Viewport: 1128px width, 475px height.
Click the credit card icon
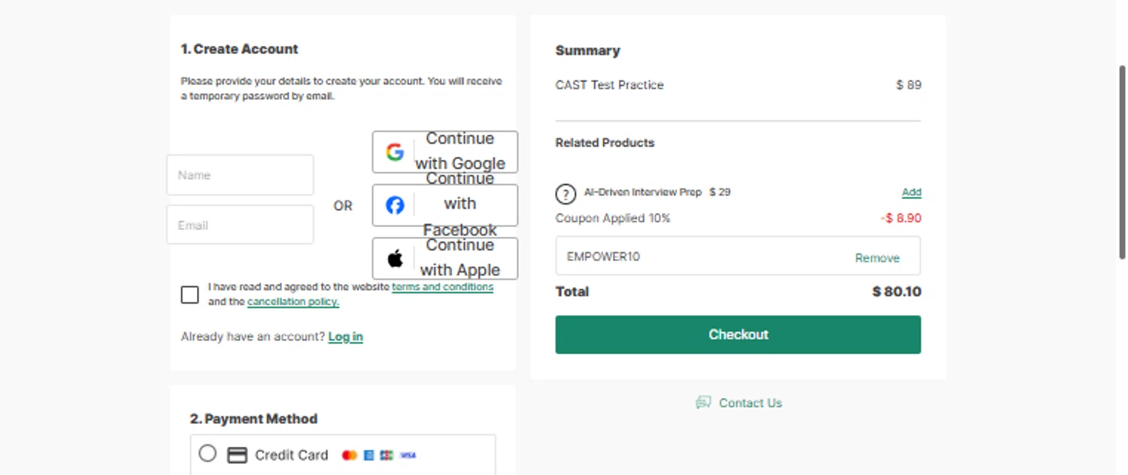pos(238,455)
